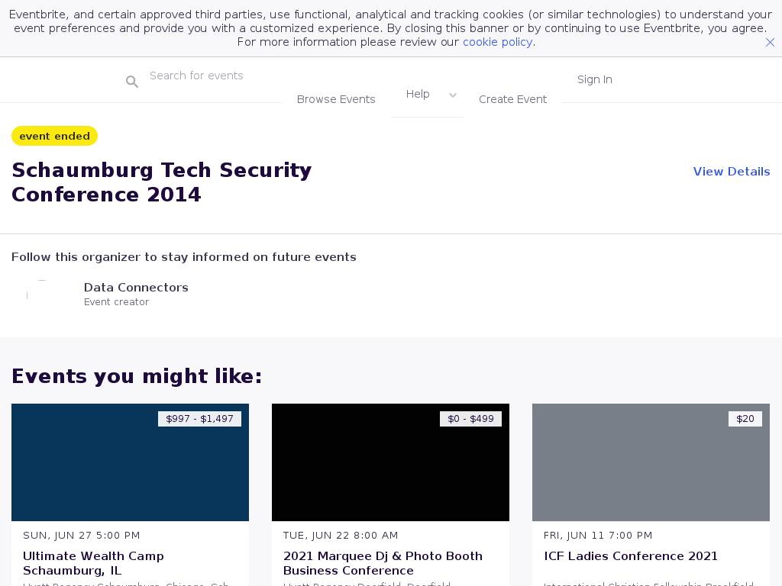Expand the Help dropdown

[x=418, y=94]
